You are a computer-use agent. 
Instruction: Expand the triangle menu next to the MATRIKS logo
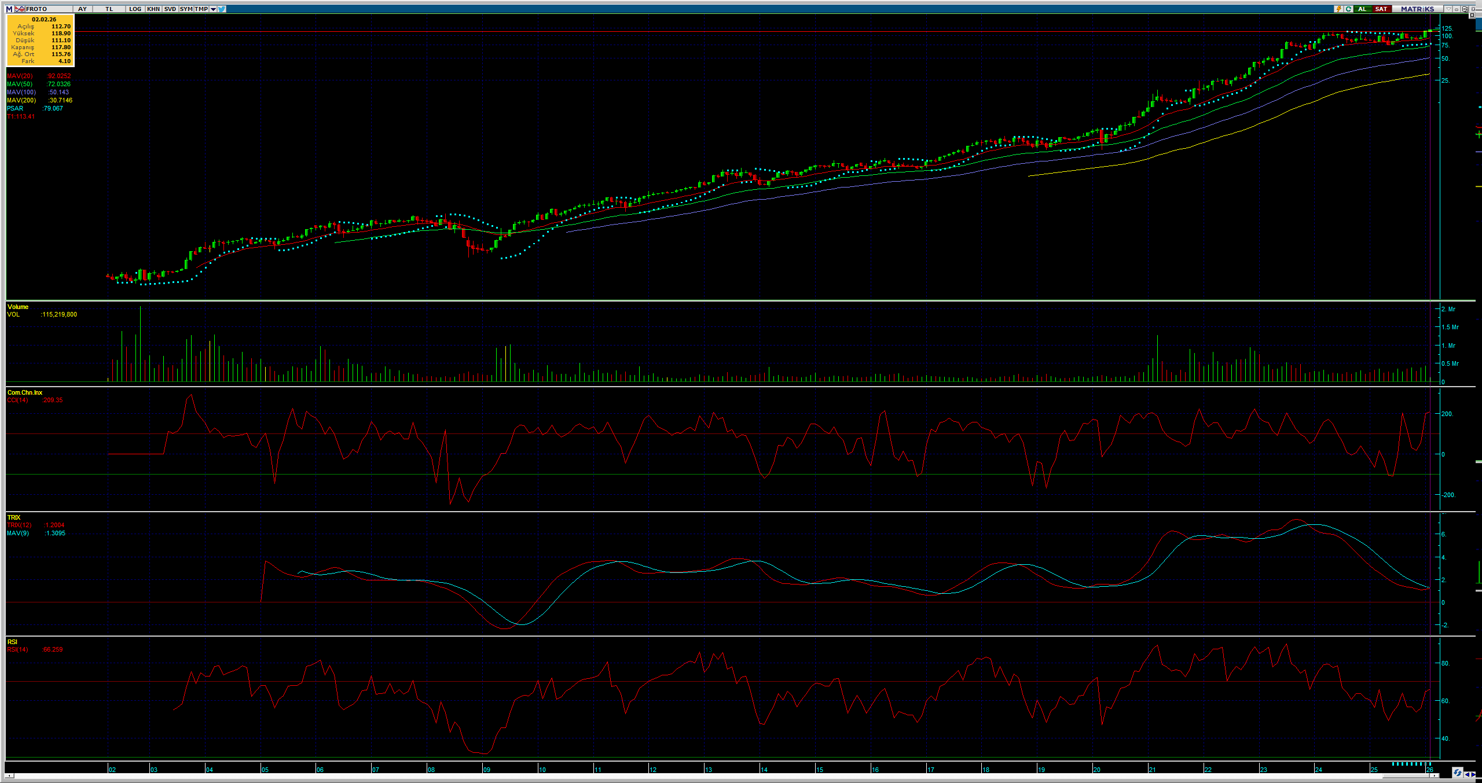click(x=1448, y=9)
